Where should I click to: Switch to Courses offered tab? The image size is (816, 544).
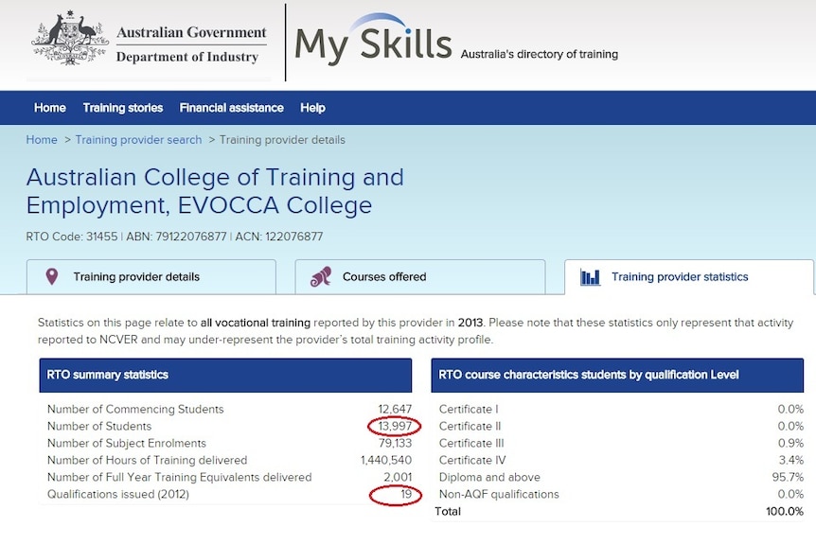(x=420, y=276)
